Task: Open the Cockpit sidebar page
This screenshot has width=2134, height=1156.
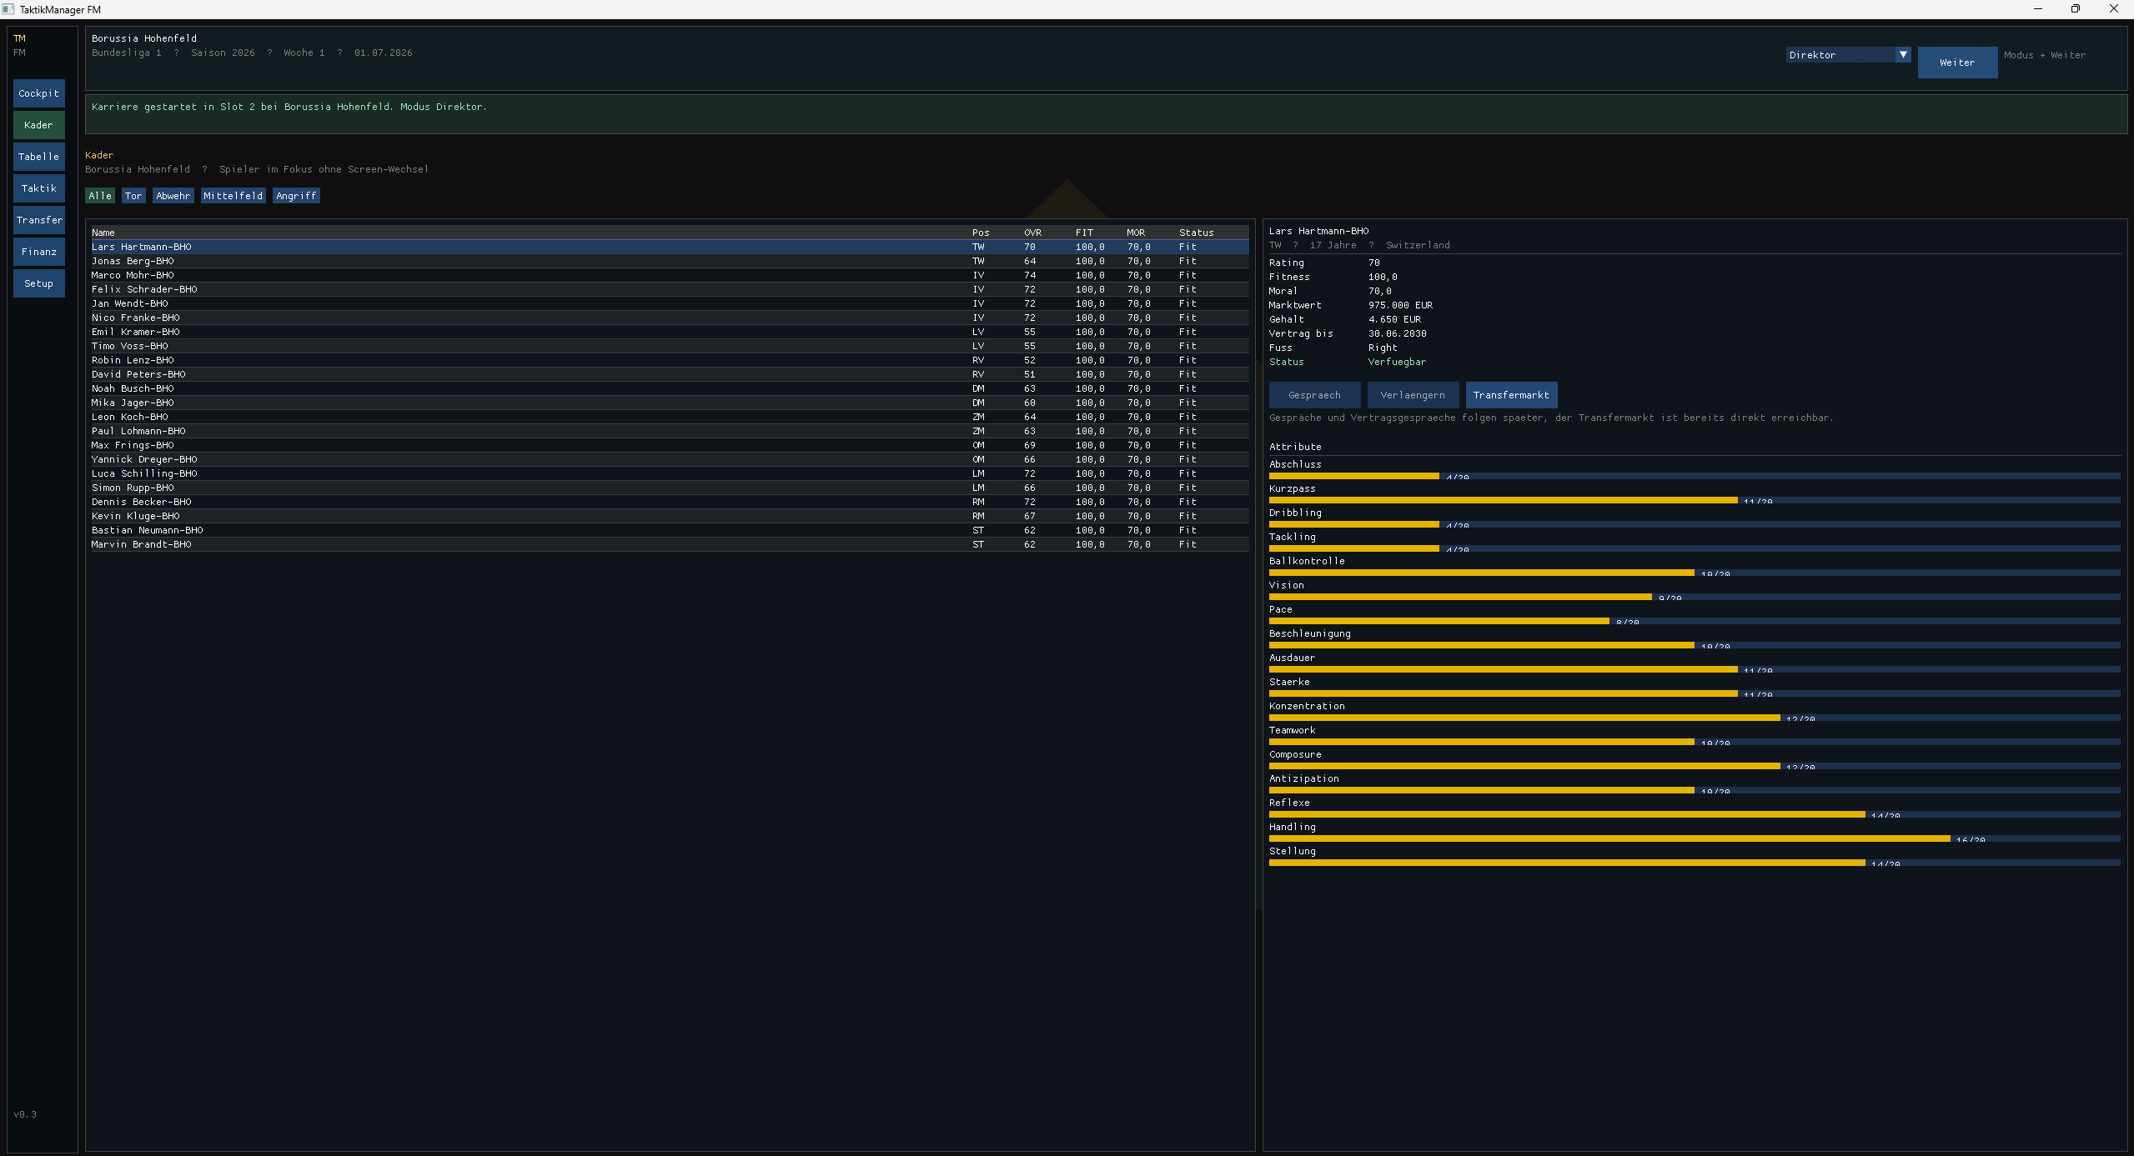Action: (x=38, y=93)
